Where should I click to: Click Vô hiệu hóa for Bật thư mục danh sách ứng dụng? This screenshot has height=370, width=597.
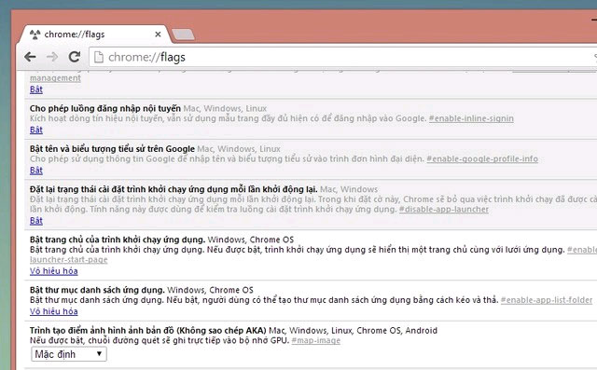click(x=54, y=311)
